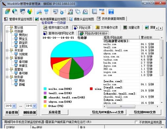The image size is (167, 129).
Task: Click 导出为HTM或Excel文件 button
Action: [x=108, y=112]
